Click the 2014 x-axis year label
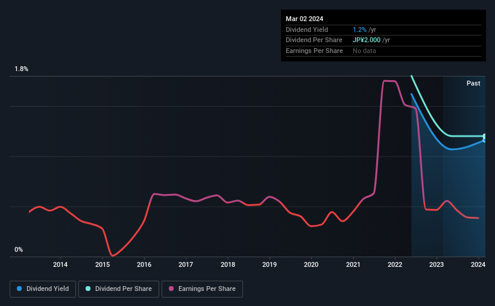Screen dimensions: 495x306 pyautogui.click(x=60, y=264)
